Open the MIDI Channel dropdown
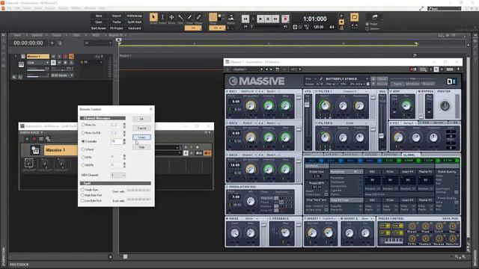Screen dimensions: 479x269 click(118, 175)
